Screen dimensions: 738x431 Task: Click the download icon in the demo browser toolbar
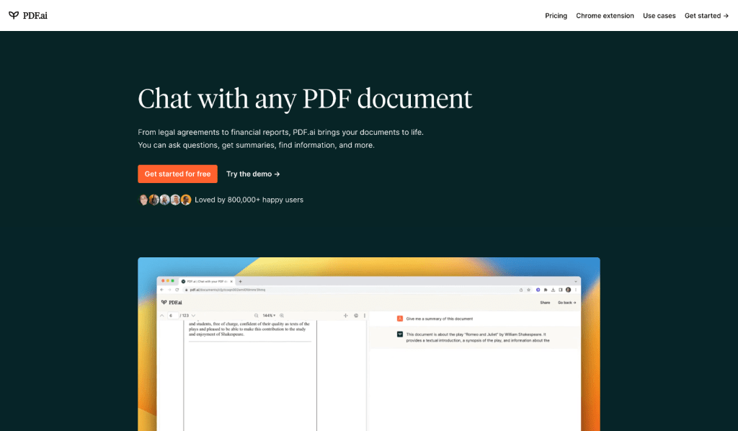(x=553, y=290)
